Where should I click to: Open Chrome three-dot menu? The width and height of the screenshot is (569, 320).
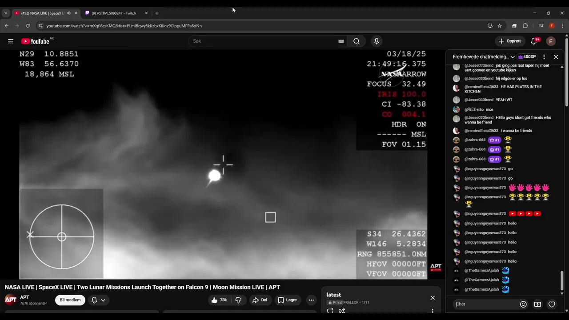tap(562, 26)
